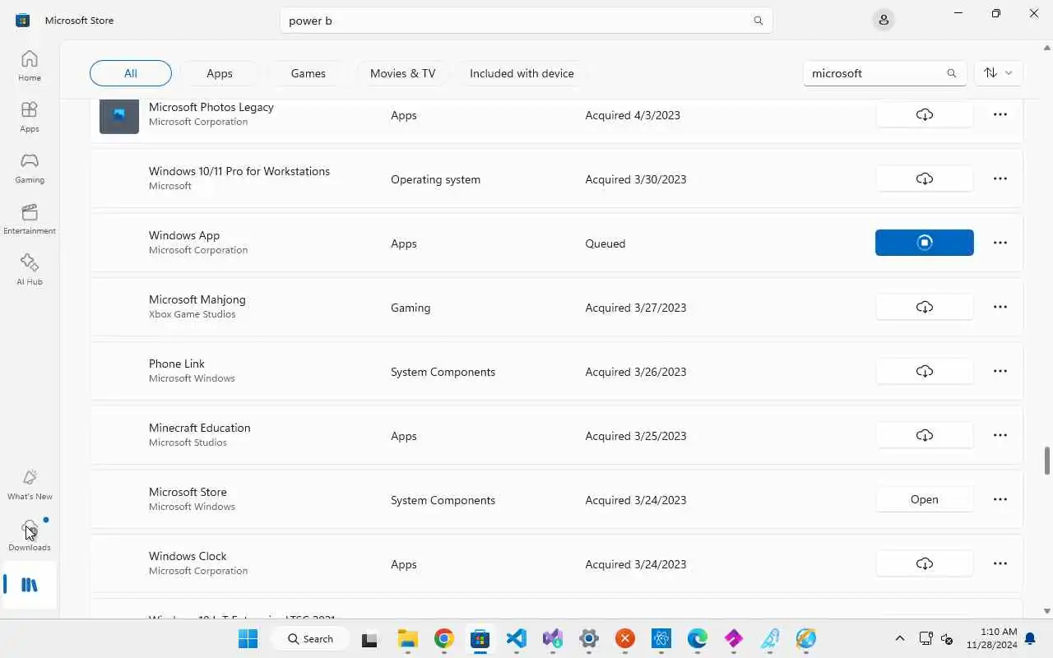Open the Windows Start menu

pos(248,638)
